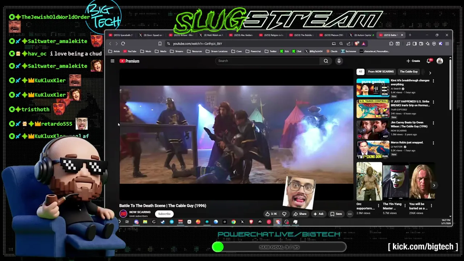Open the Brave Rewards triangle icon
Viewport: 464px width, 261px height.
point(364,43)
